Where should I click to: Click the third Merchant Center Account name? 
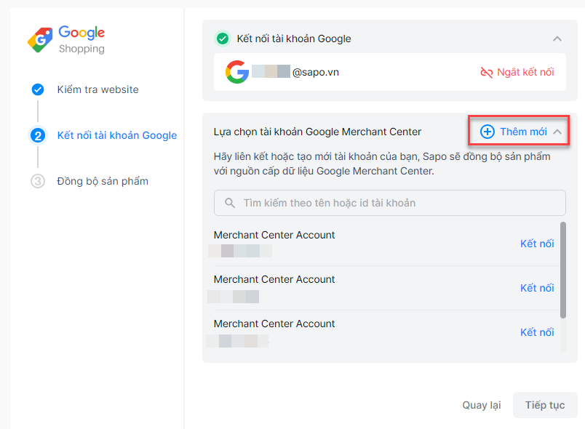(x=274, y=324)
